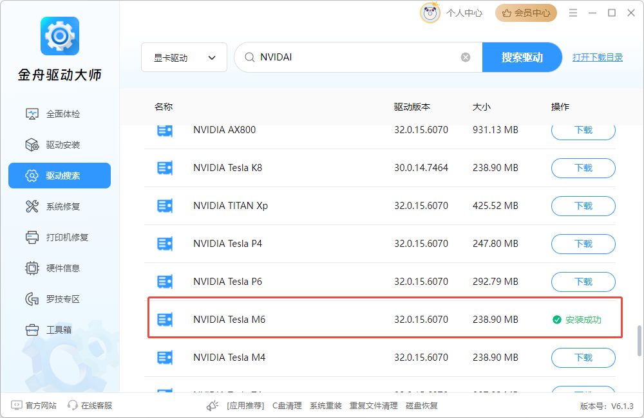The width and height of the screenshot is (644, 418).
Task: Download the NVIDIA Tesla P6 driver
Action: [x=583, y=282]
